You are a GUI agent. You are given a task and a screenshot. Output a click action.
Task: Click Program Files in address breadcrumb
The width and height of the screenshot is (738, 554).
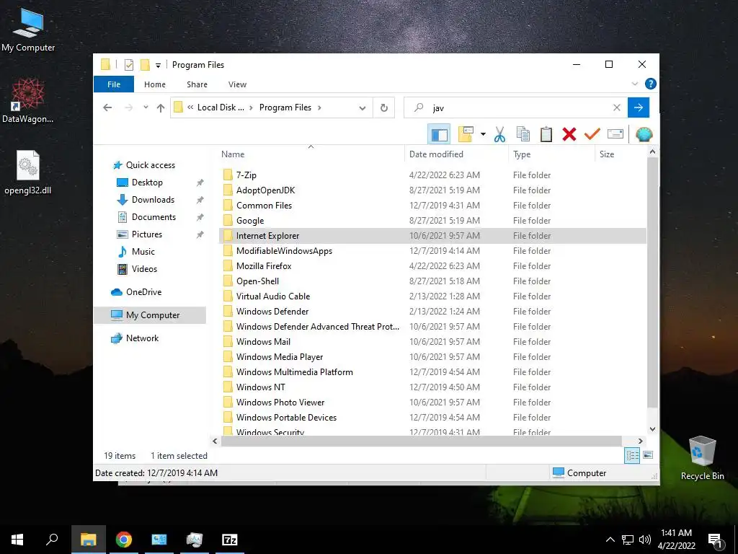click(x=285, y=107)
